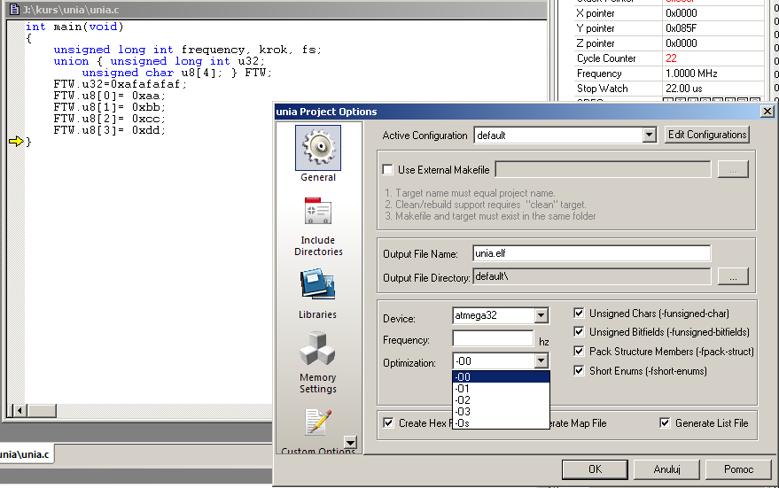The width and height of the screenshot is (779, 488).
Task: Switch to the unia.c file tab
Action: click(x=27, y=454)
